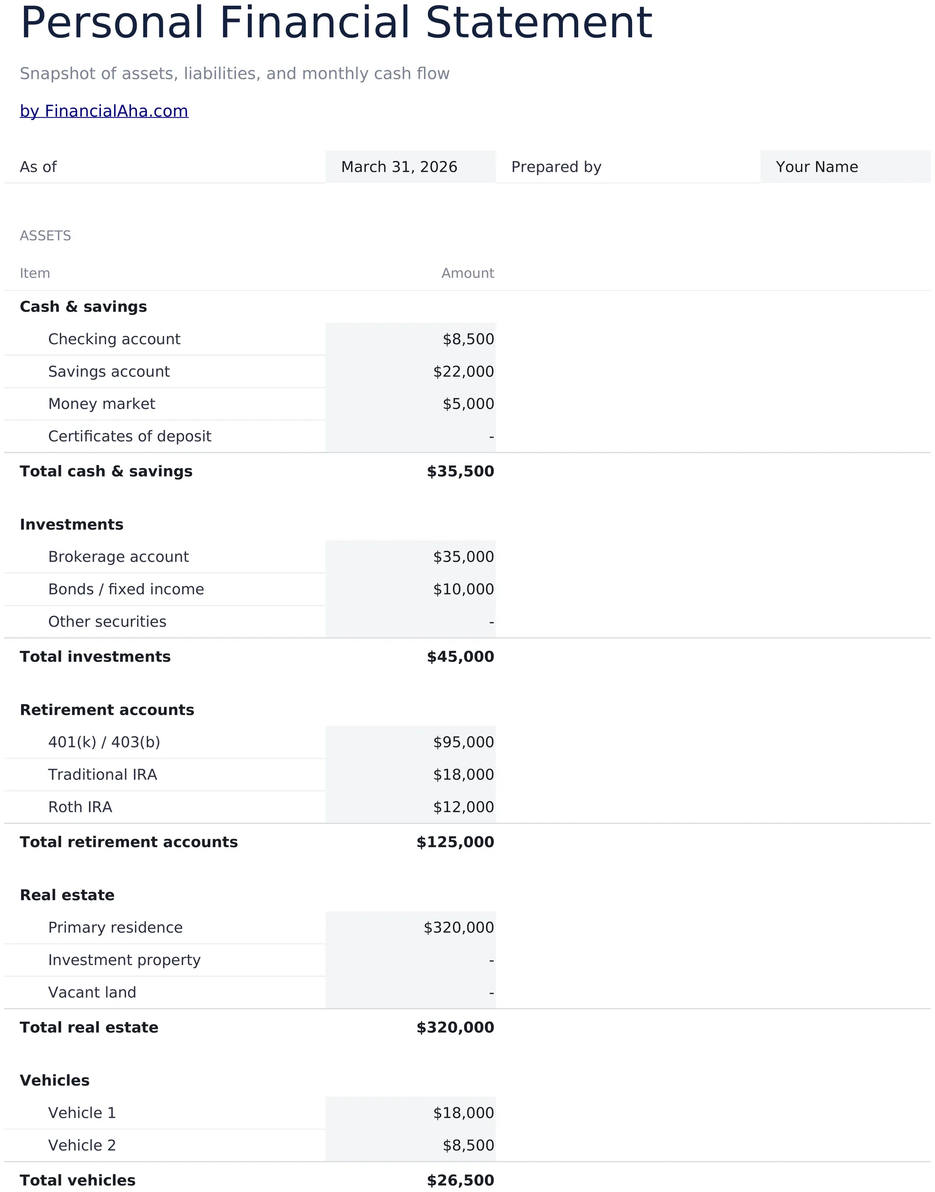Click the Other securities row label
935x1192 pixels.
click(x=108, y=622)
